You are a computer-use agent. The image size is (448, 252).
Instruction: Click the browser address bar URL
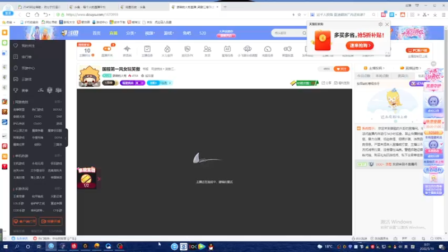[92, 15]
